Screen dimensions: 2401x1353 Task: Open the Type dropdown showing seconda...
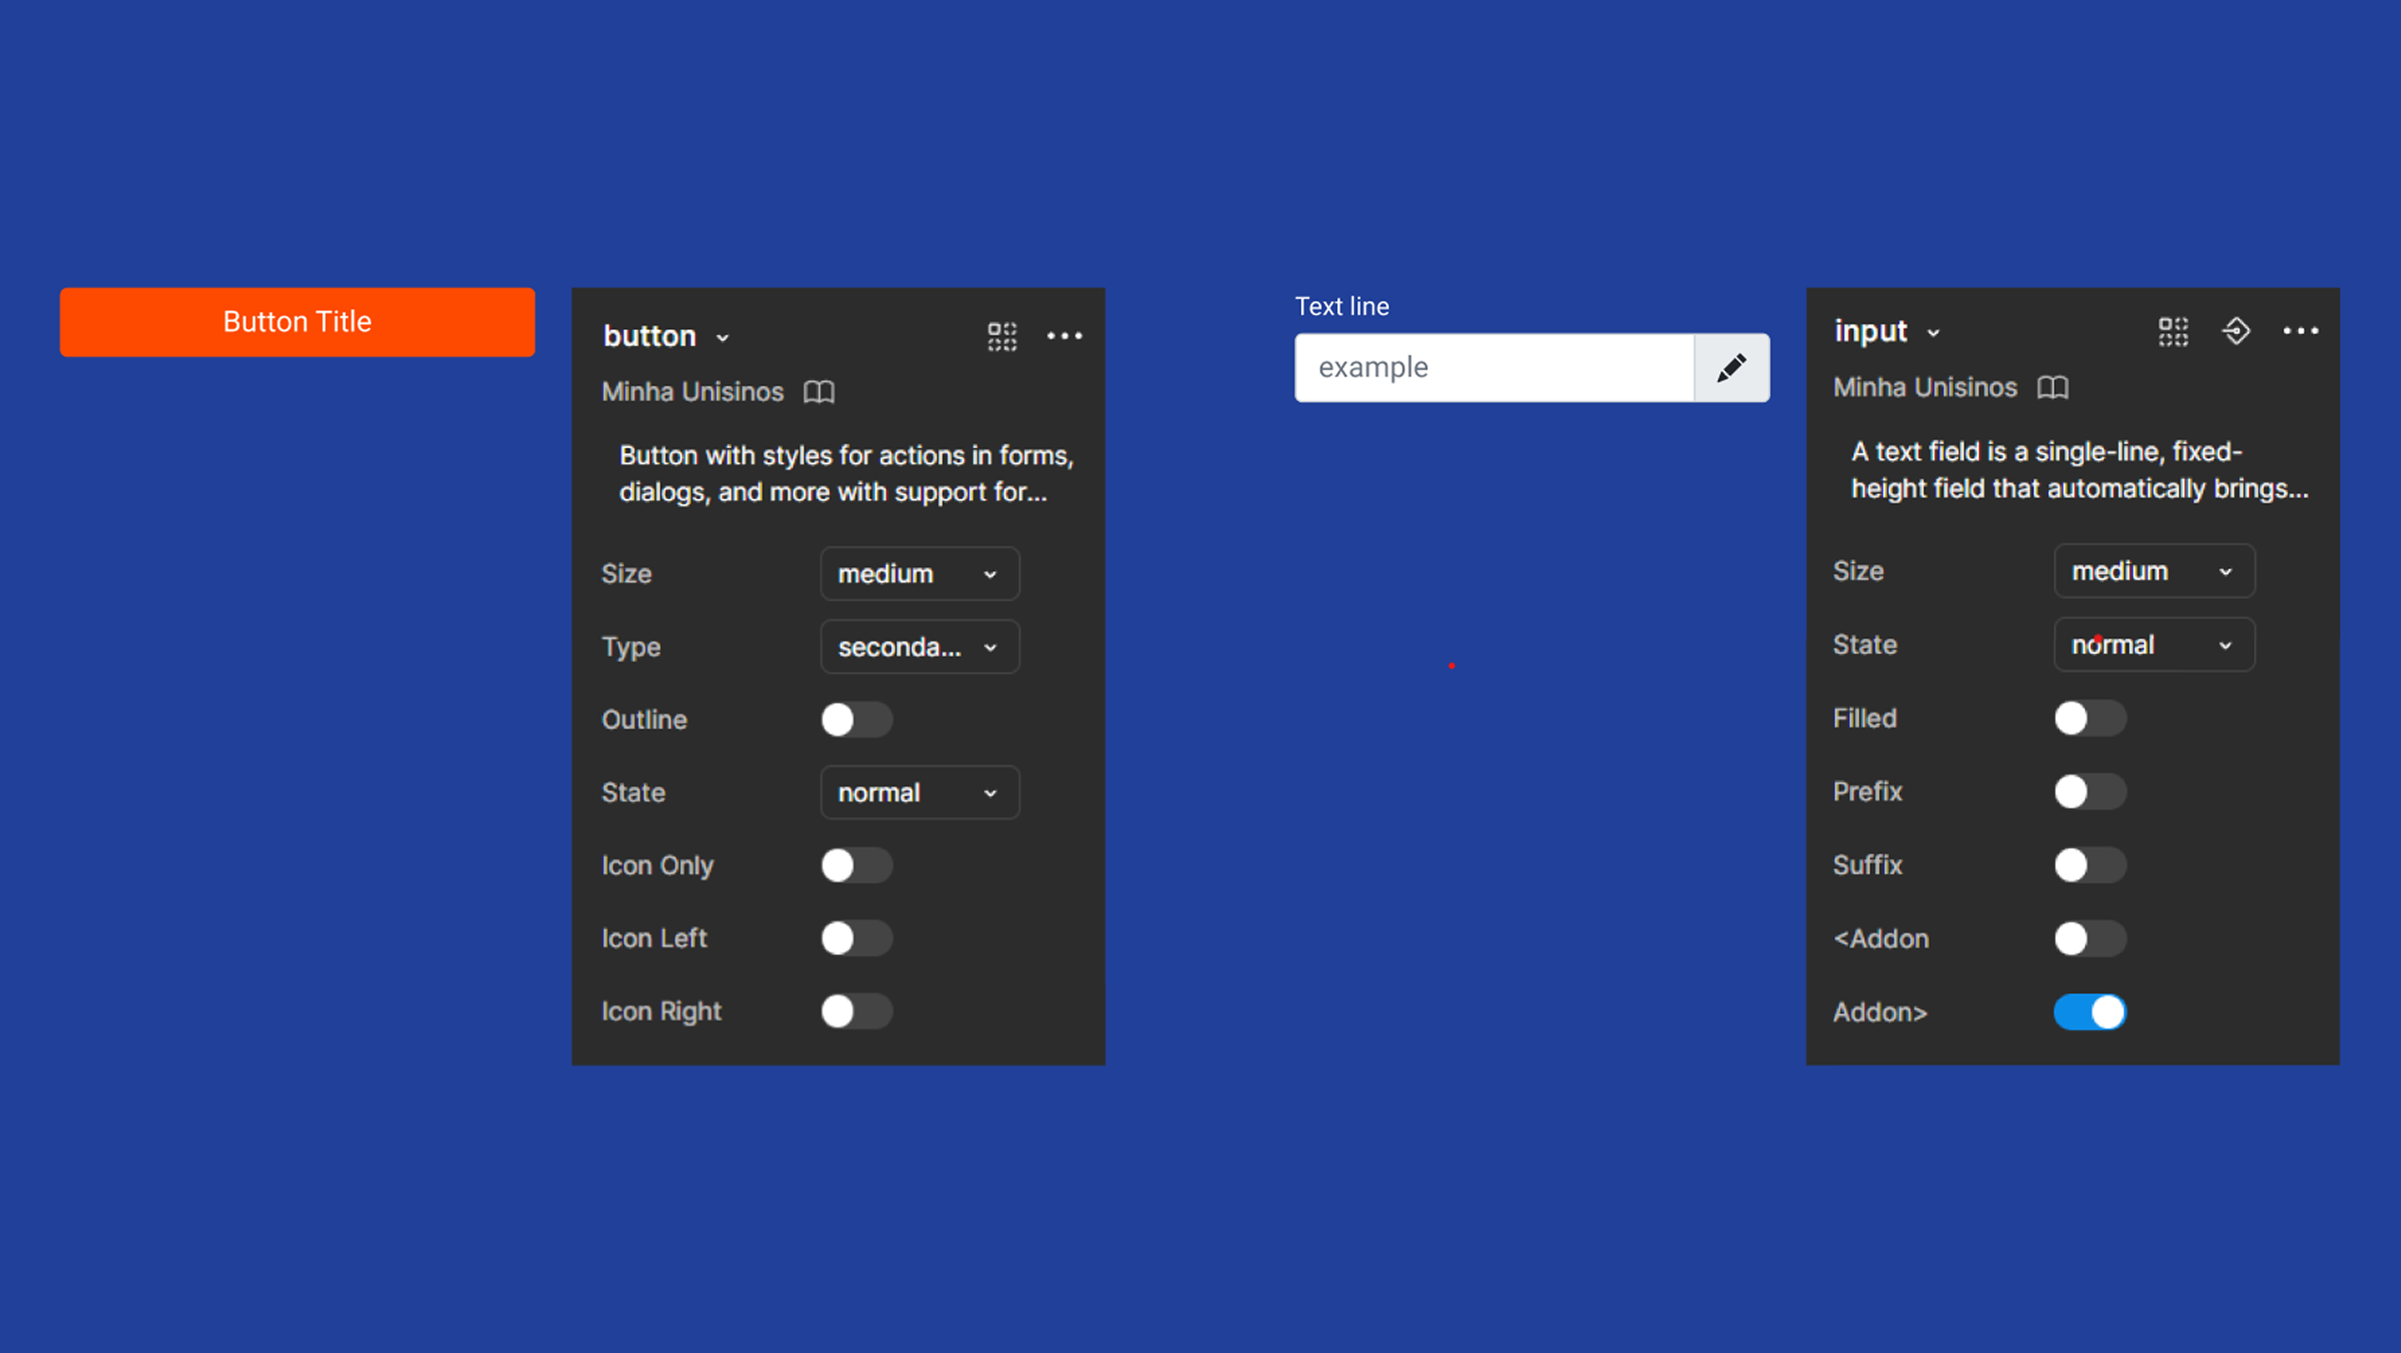tap(920, 646)
